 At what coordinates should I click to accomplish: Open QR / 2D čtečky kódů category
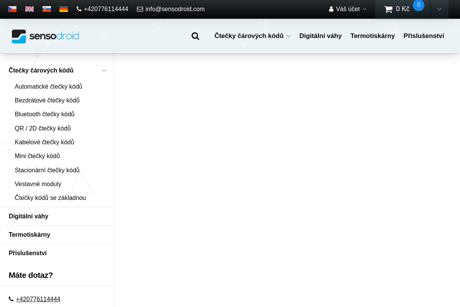click(x=43, y=129)
